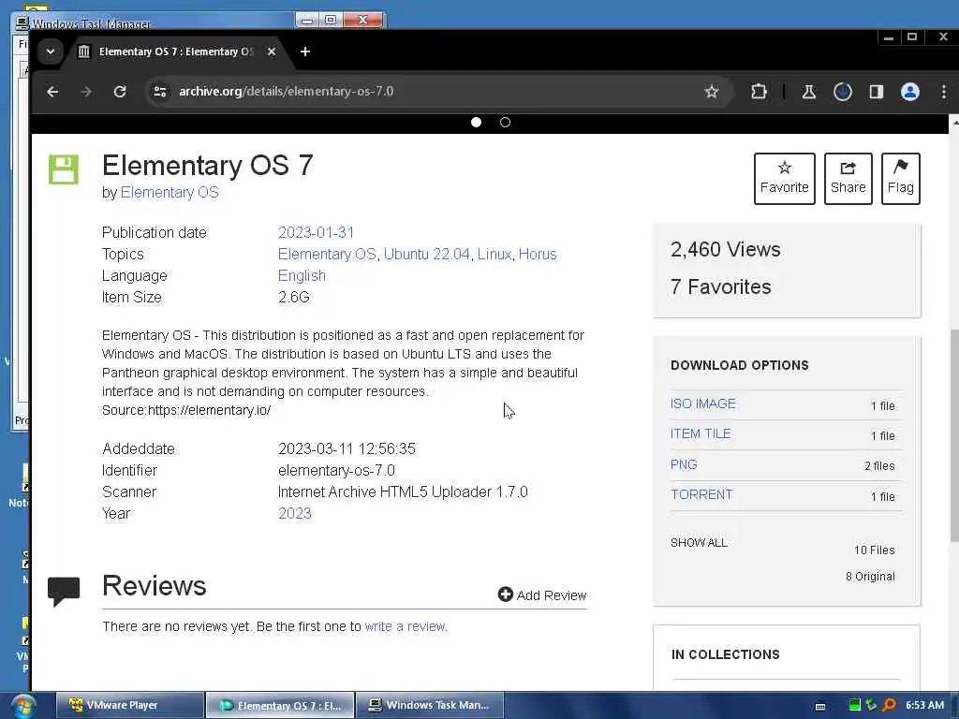The image size is (959, 719).
Task: Open the Windows Start button
Action: (x=23, y=706)
